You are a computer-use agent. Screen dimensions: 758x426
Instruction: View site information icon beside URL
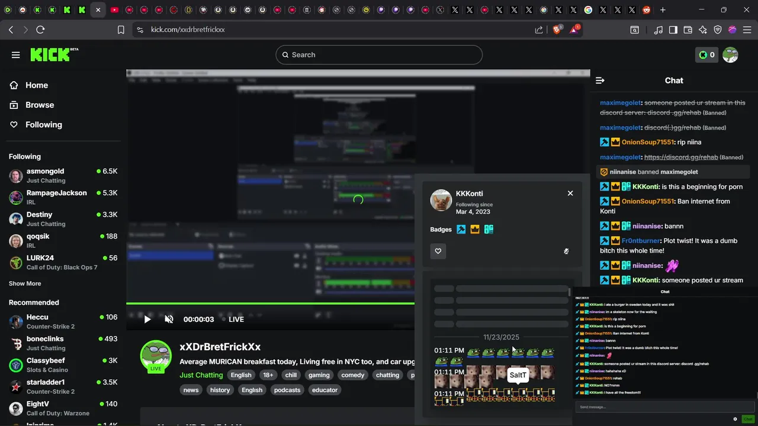pos(140,30)
